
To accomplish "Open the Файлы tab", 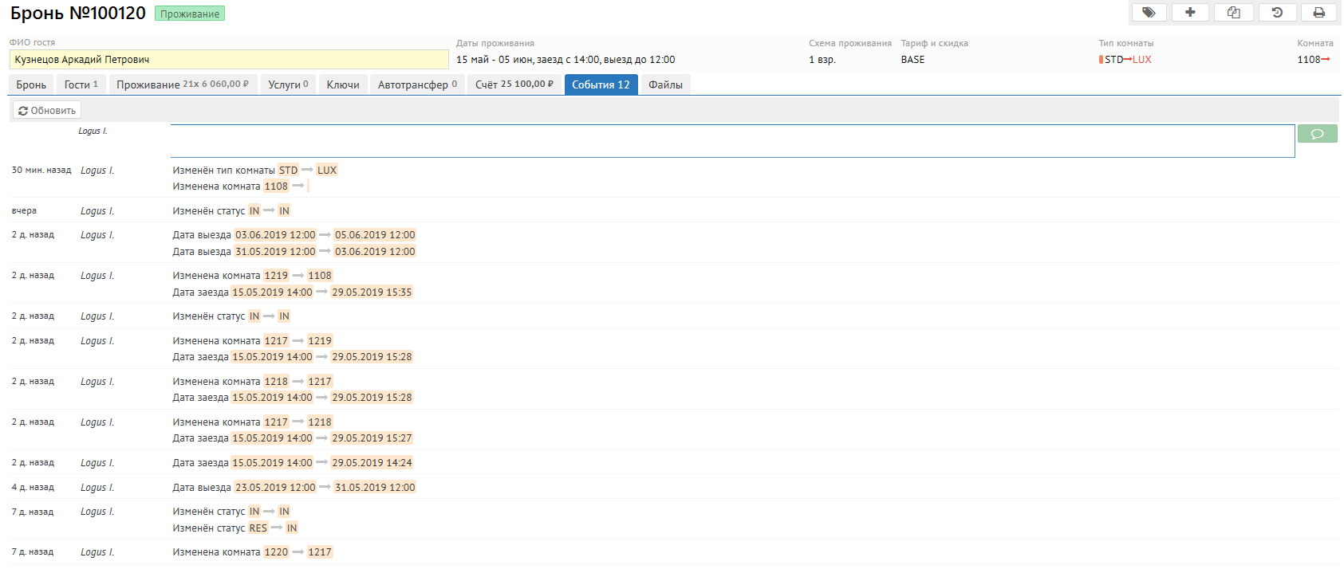I will point(665,84).
